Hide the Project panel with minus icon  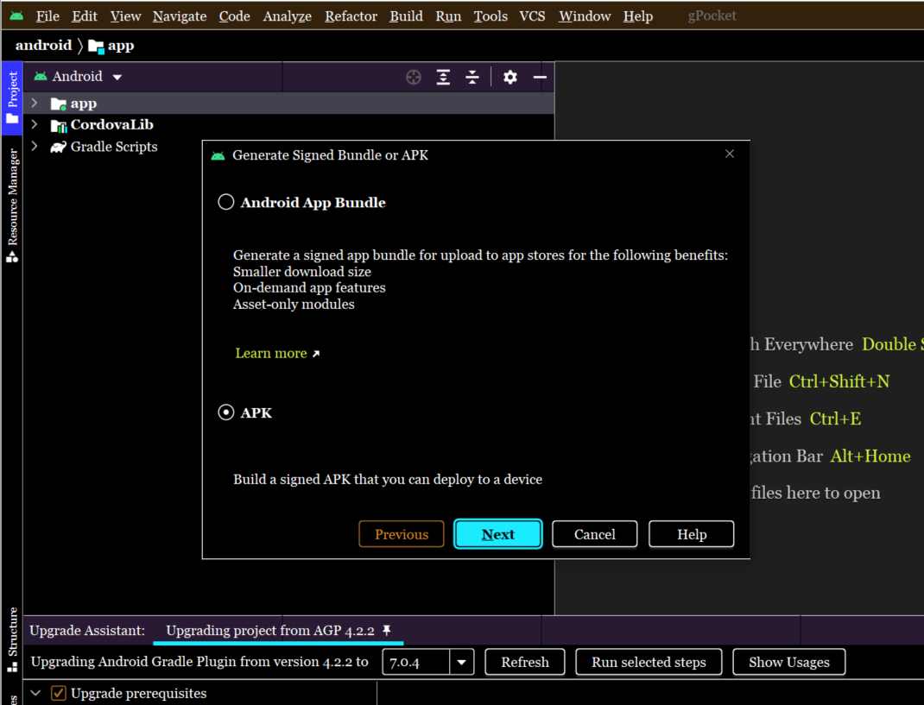(x=540, y=77)
